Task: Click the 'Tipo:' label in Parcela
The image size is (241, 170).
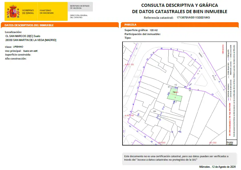Action: (x=128, y=38)
